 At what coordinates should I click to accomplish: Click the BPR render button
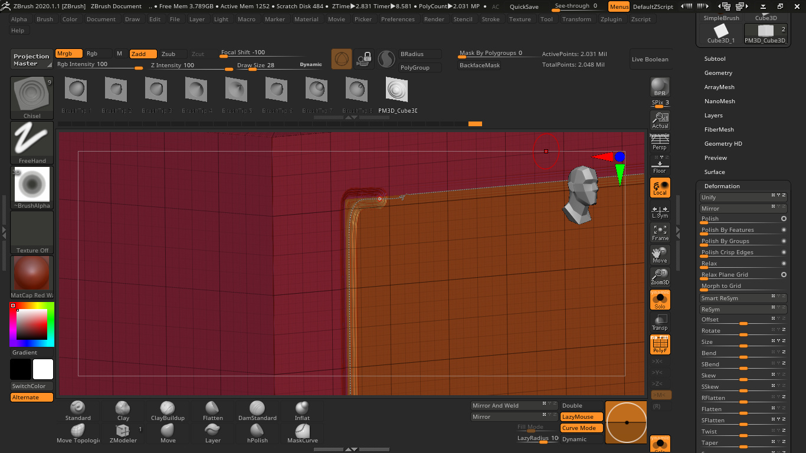(x=660, y=87)
